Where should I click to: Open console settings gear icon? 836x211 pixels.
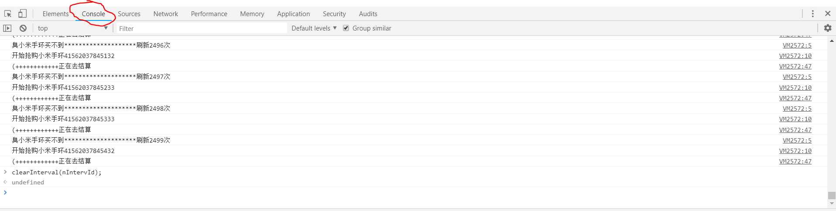(x=827, y=28)
